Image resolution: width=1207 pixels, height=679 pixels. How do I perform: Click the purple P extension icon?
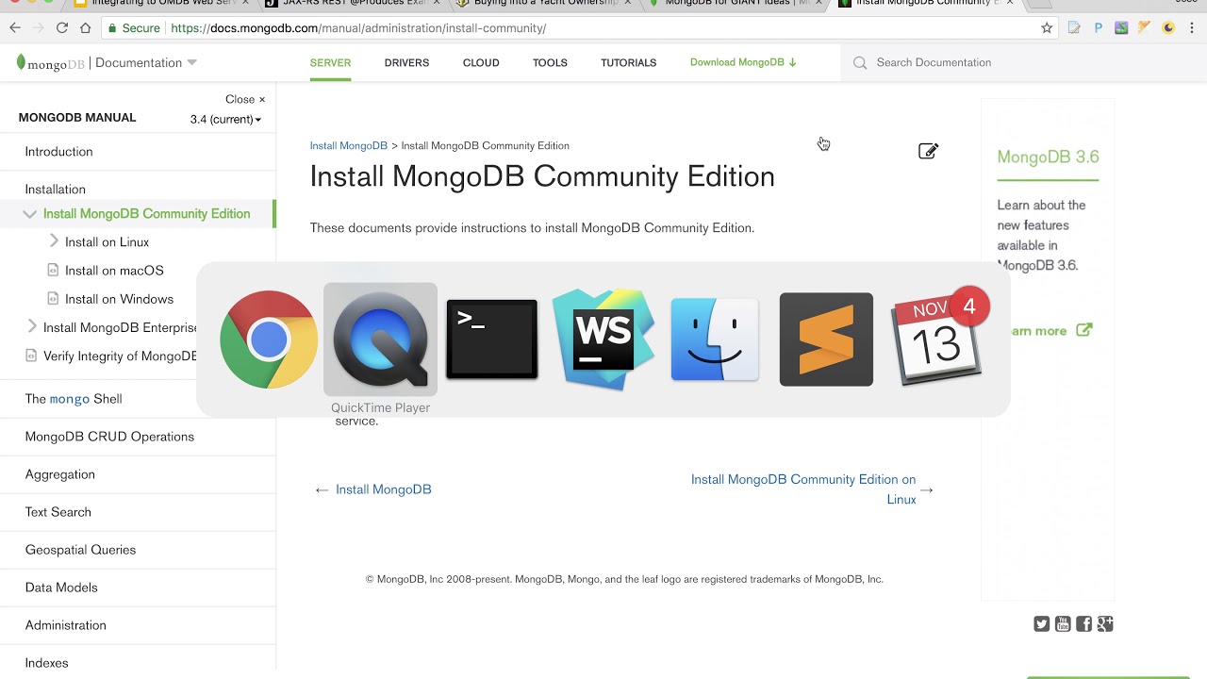pos(1099,28)
